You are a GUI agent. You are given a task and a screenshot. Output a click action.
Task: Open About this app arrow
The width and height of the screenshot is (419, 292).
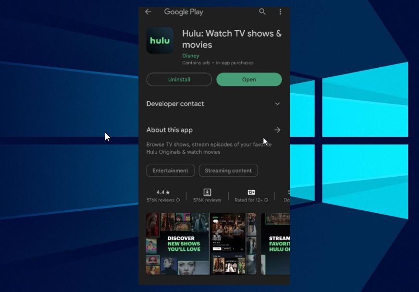coord(277,130)
